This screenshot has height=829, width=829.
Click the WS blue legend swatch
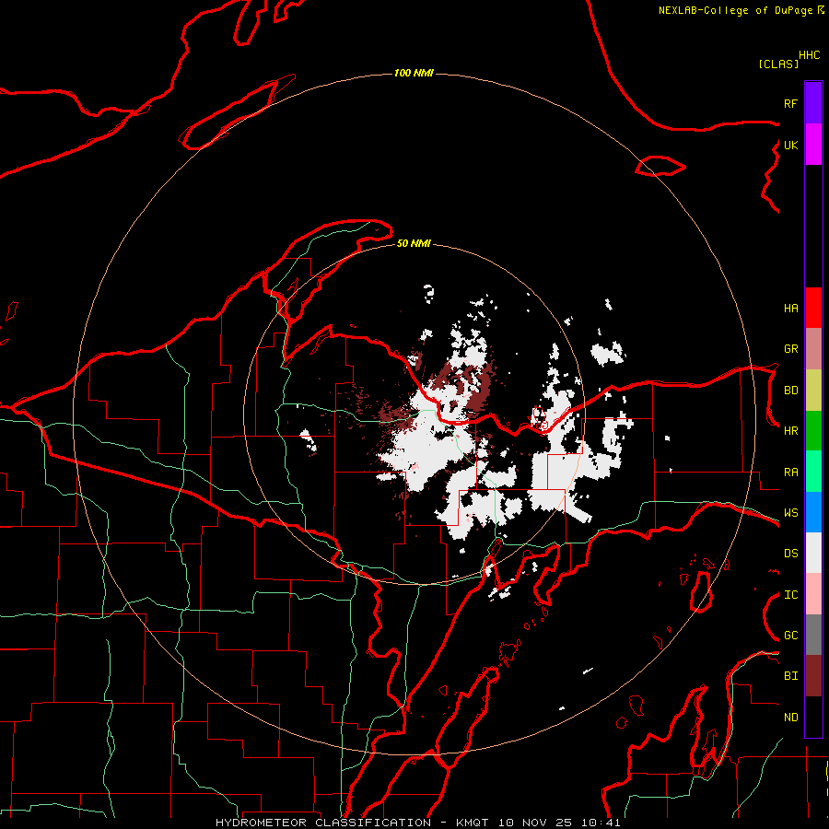tap(813, 512)
